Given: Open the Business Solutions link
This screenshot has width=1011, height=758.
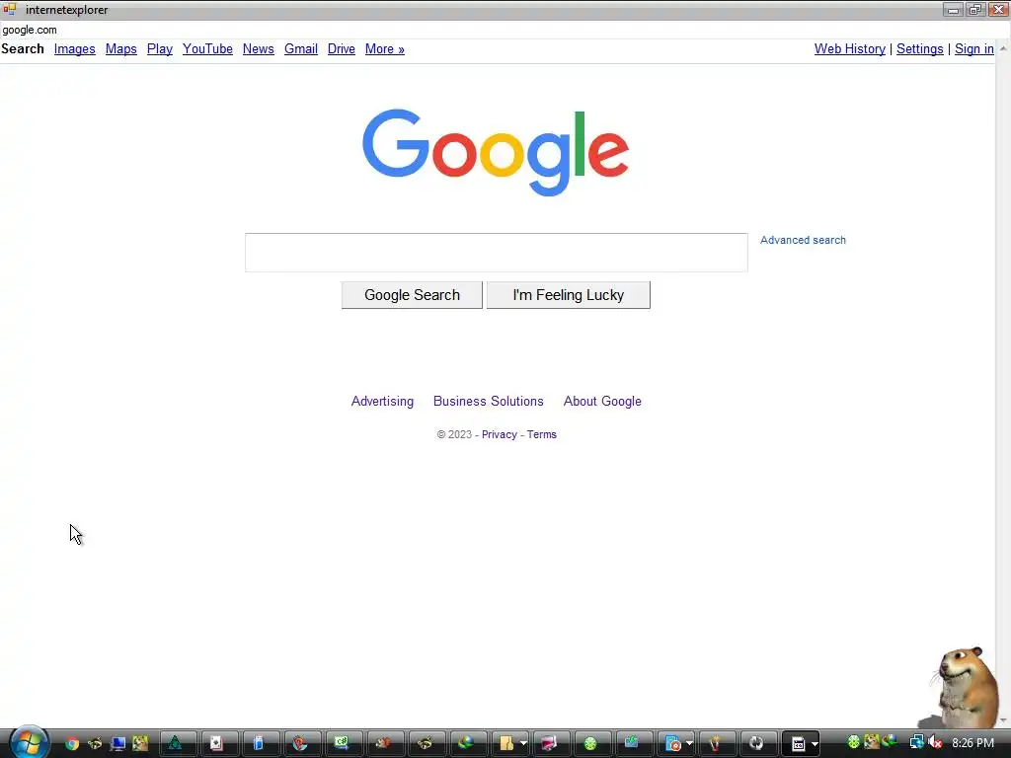Looking at the screenshot, I should (488, 401).
